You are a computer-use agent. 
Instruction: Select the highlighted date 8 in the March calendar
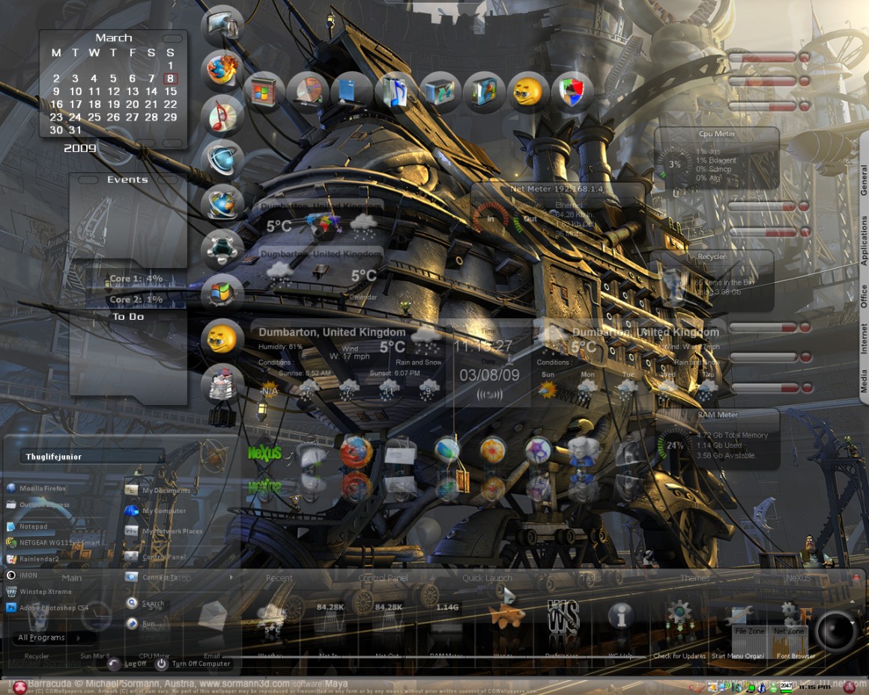click(x=170, y=78)
